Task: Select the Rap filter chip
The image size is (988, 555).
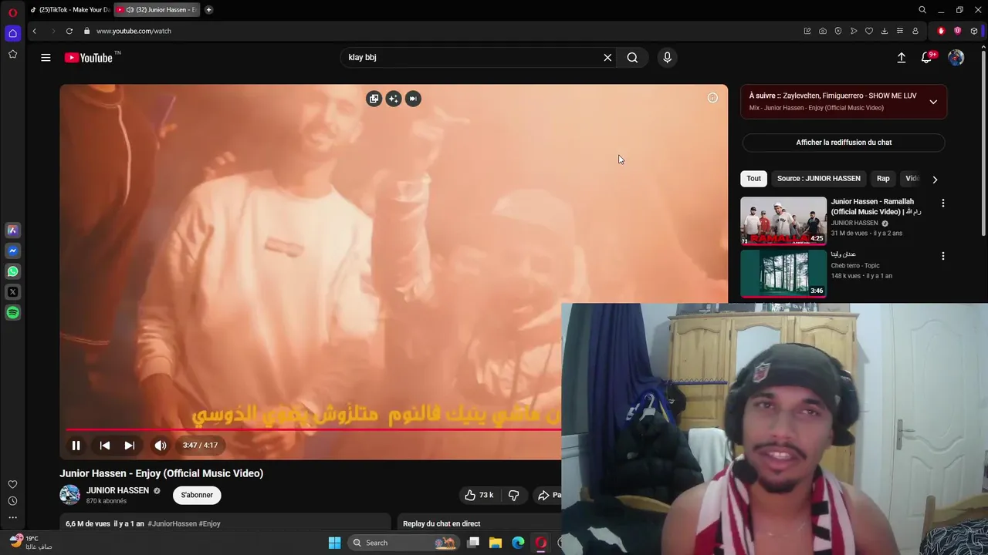Action: click(x=883, y=179)
